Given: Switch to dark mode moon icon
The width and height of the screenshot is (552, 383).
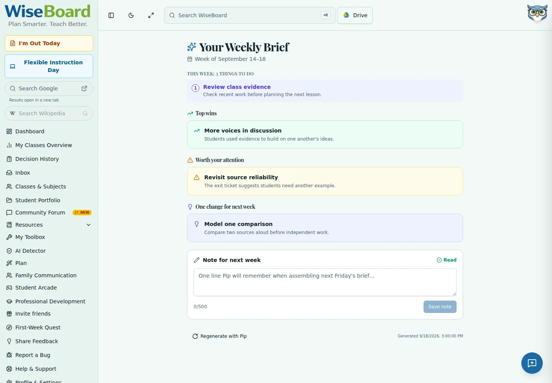Looking at the screenshot, I should click(x=131, y=15).
